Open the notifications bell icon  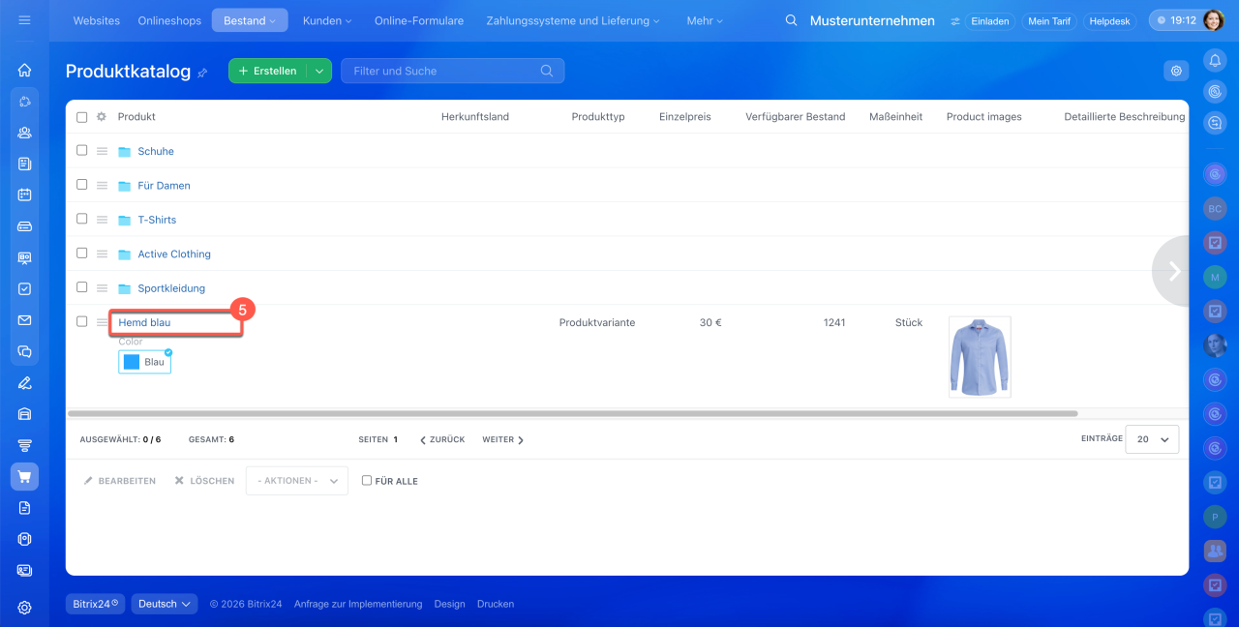(x=1214, y=60)
